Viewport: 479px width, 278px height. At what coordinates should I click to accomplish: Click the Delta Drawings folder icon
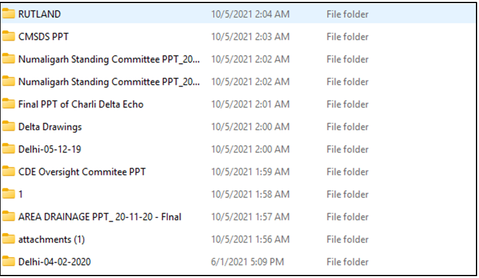pos(9,127)
